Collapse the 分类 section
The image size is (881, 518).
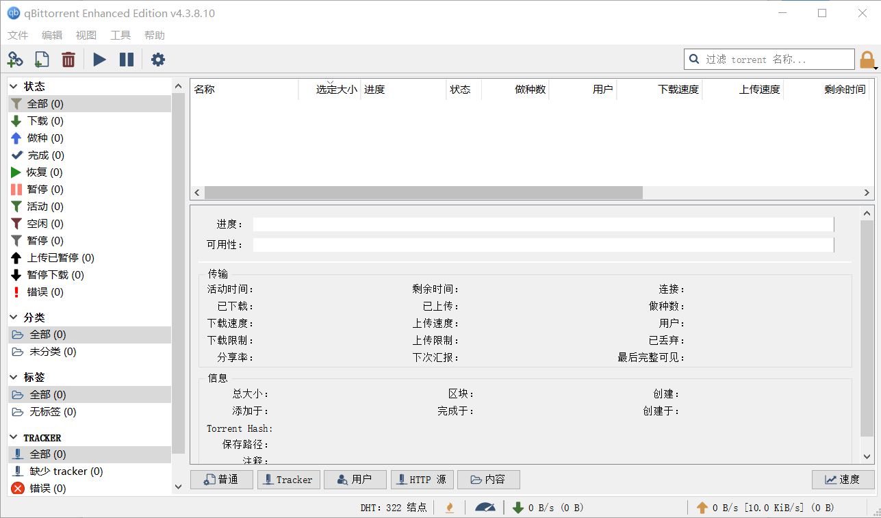(14, 318)
